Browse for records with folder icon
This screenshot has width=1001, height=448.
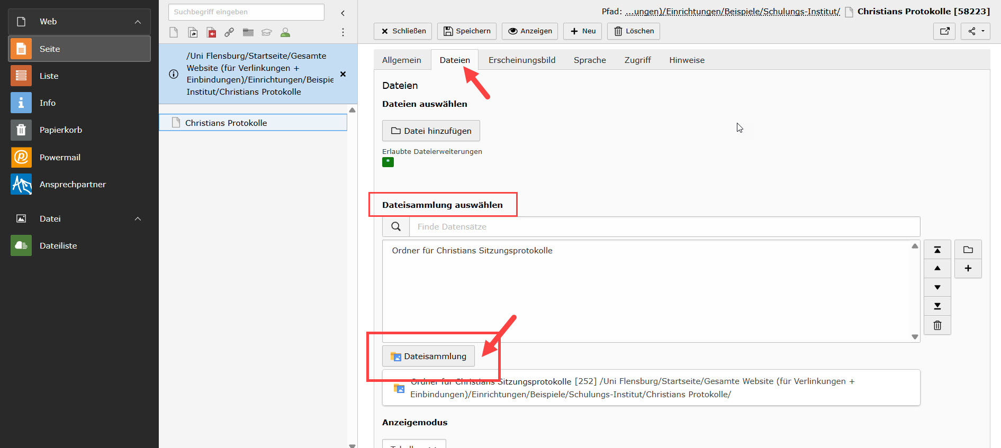pos(968,250)
